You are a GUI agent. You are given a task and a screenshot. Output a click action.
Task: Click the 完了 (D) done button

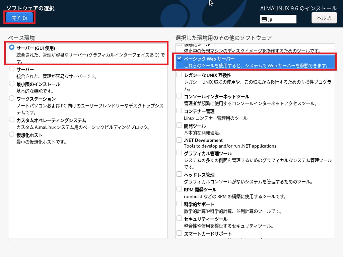click(19, 18)
